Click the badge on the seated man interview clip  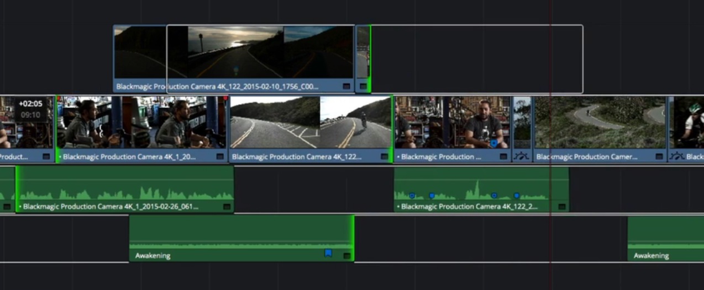(503, 157)
